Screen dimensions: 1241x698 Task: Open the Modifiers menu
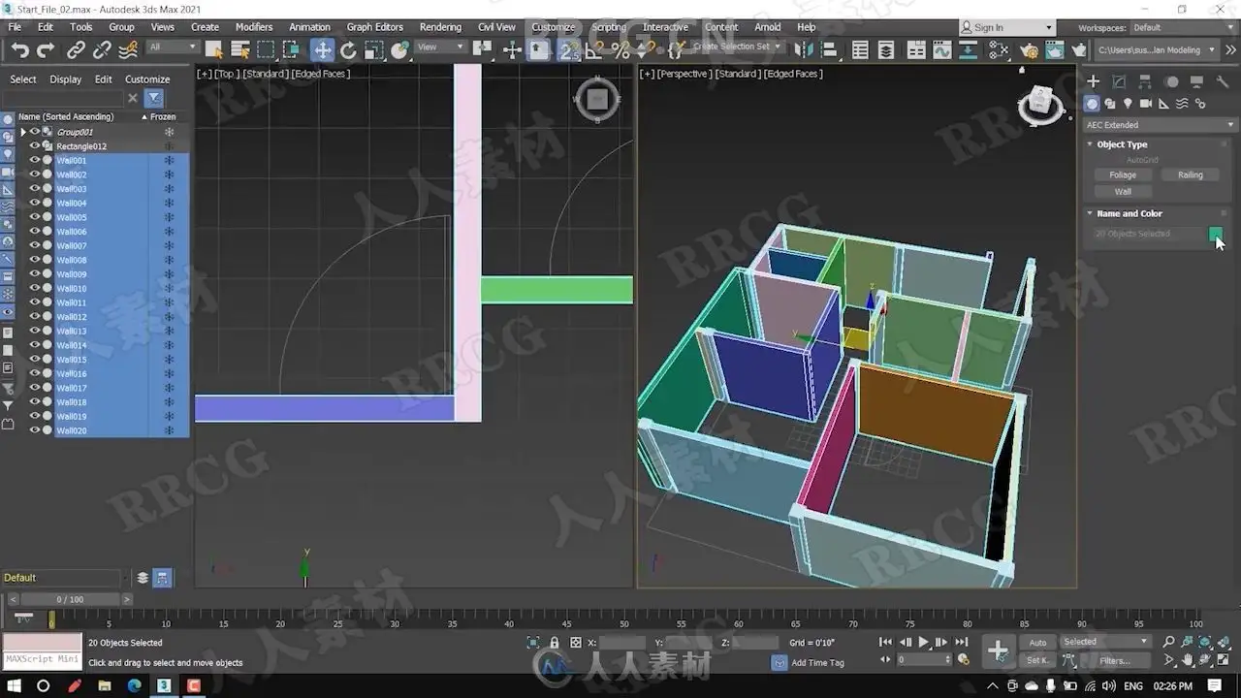click(x=254, y=27)
